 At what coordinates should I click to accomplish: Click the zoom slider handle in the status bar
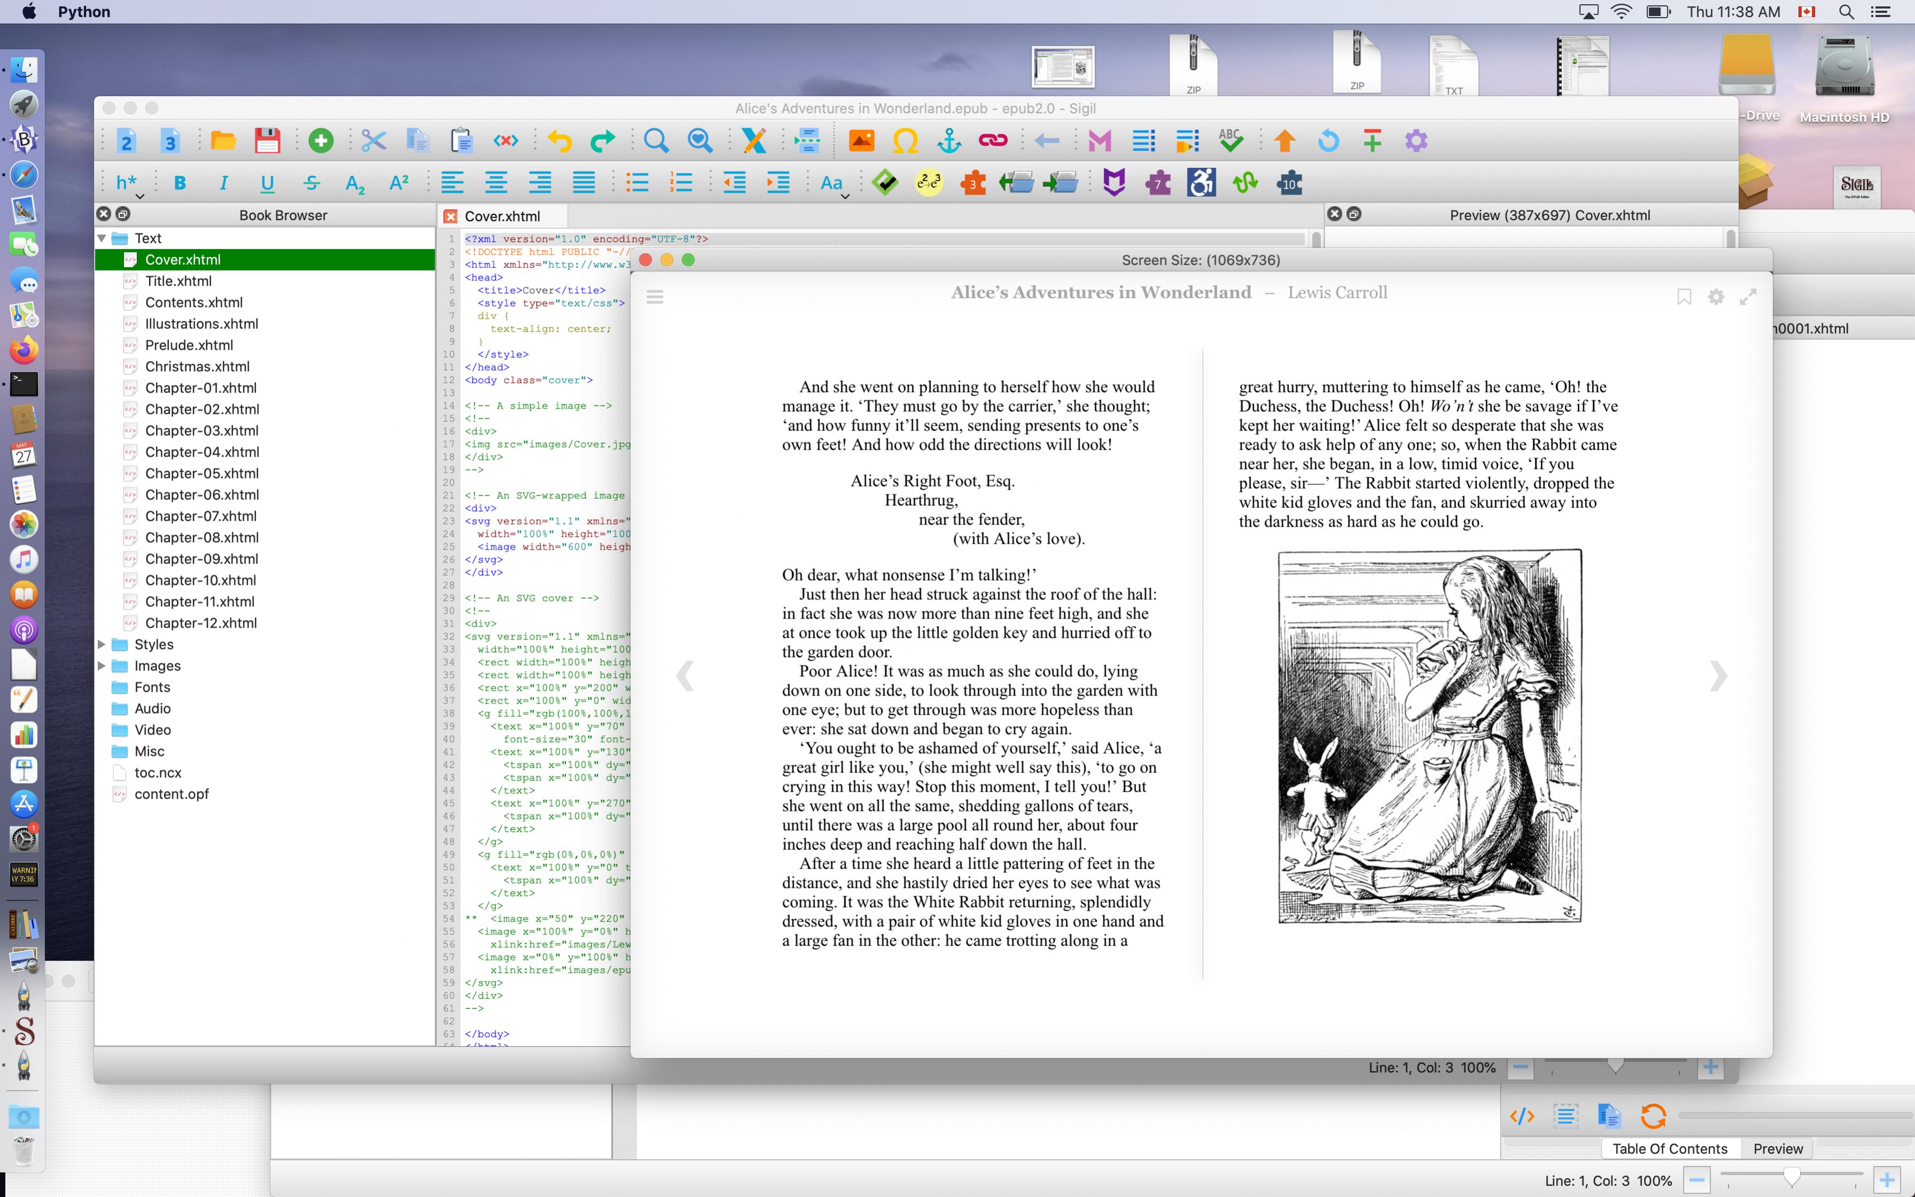pos(1792,1178)
